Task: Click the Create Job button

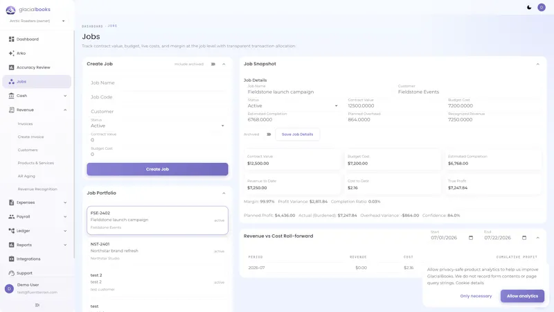Action: tap(157, 169)
